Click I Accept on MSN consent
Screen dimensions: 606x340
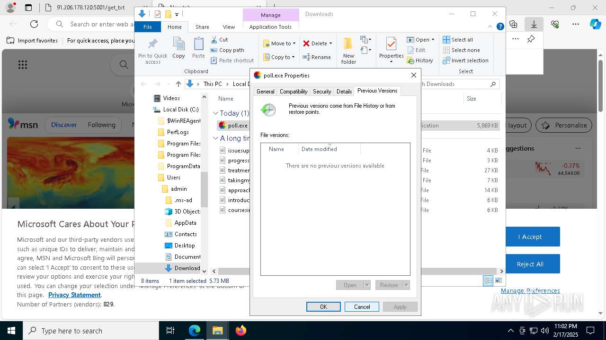[530, 237]
